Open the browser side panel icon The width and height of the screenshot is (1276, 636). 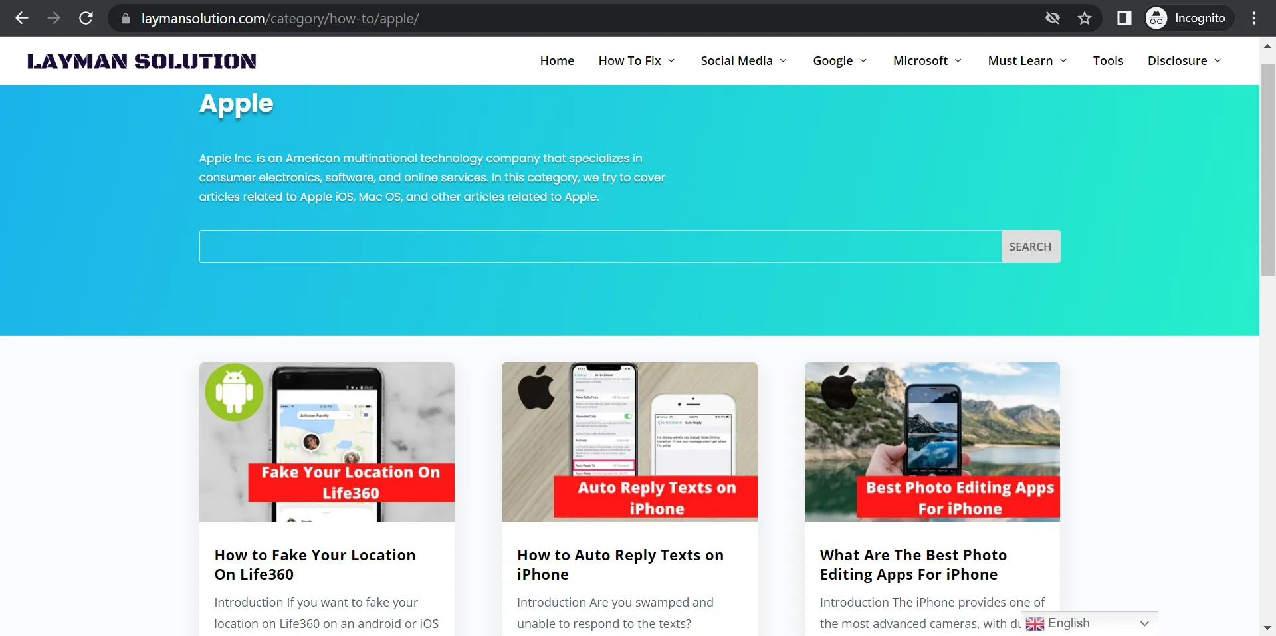[1124, 18]
